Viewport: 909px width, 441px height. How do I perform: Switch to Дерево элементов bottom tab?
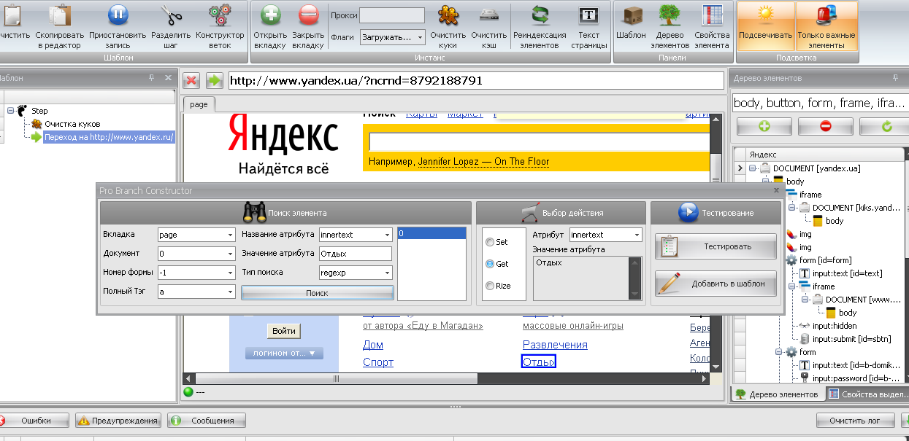coord(777,394)
